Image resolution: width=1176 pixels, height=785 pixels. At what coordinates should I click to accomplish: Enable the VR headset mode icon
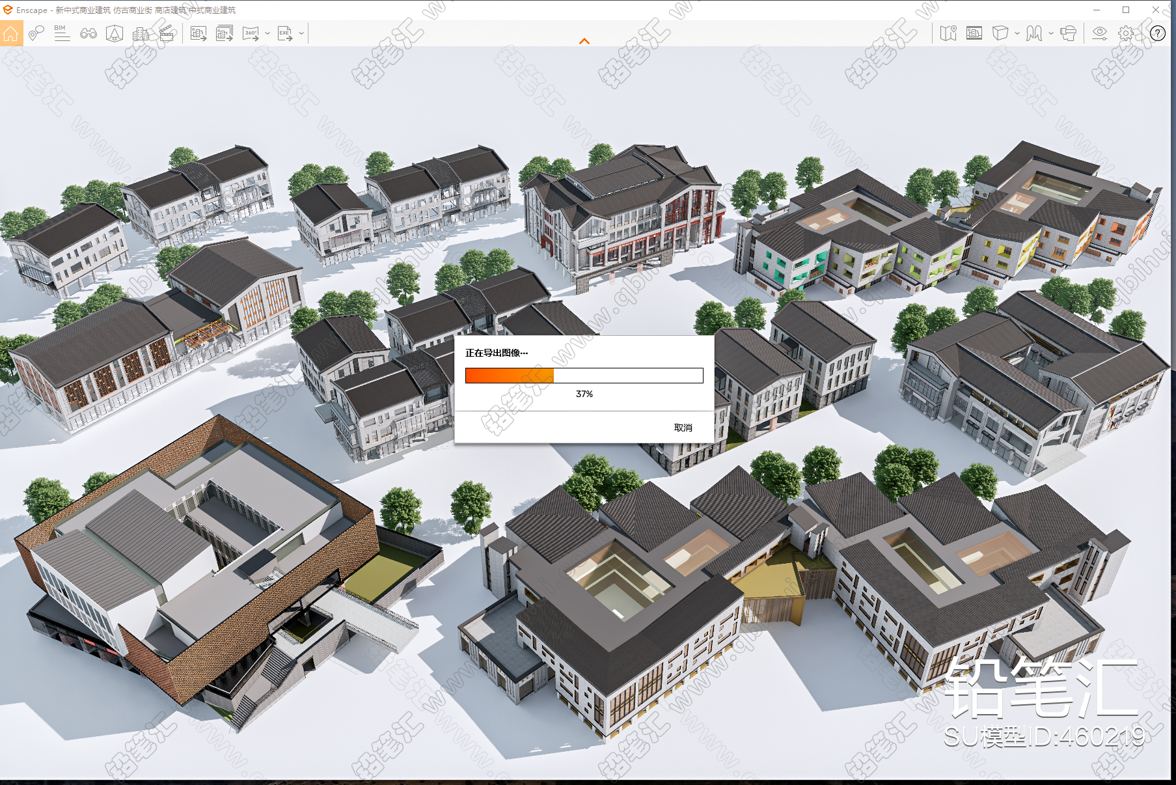pyautogui.click(x=1068, y=33)
